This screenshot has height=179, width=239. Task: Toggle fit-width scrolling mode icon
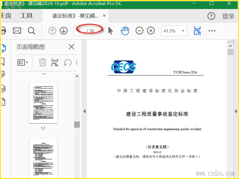pos(197,31)
